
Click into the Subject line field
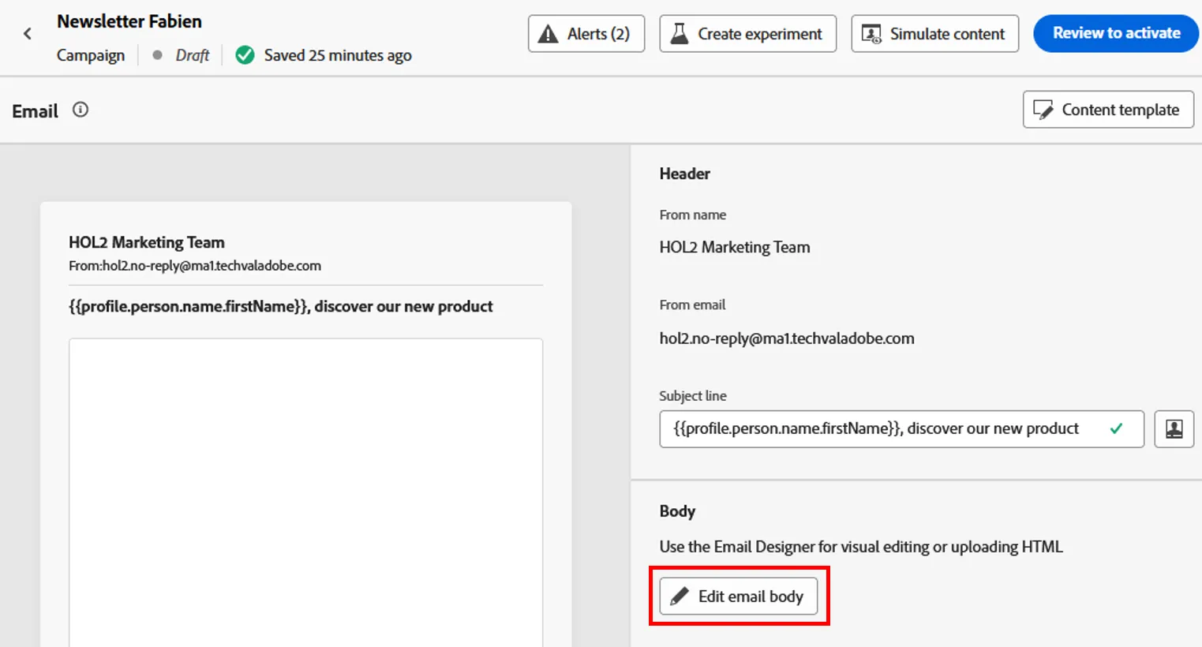[x=901, y=428]
